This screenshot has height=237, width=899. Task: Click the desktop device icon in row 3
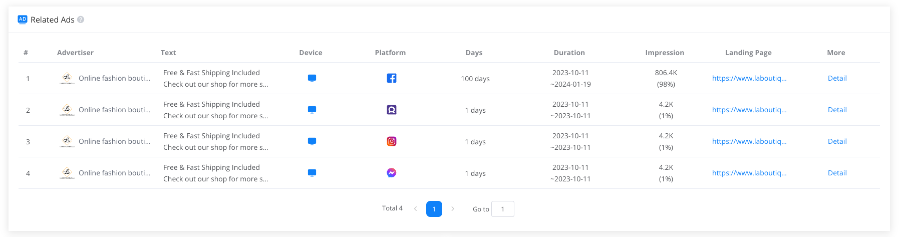point(312,141)
